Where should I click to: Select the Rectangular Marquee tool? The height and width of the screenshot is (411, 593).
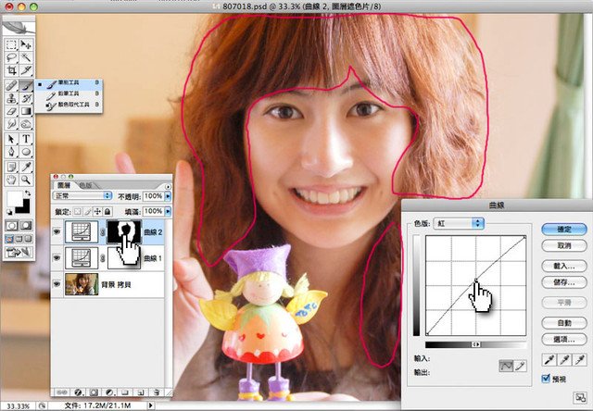tap(11, 45)
